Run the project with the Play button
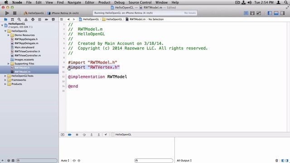 click(x=7, y=13)
